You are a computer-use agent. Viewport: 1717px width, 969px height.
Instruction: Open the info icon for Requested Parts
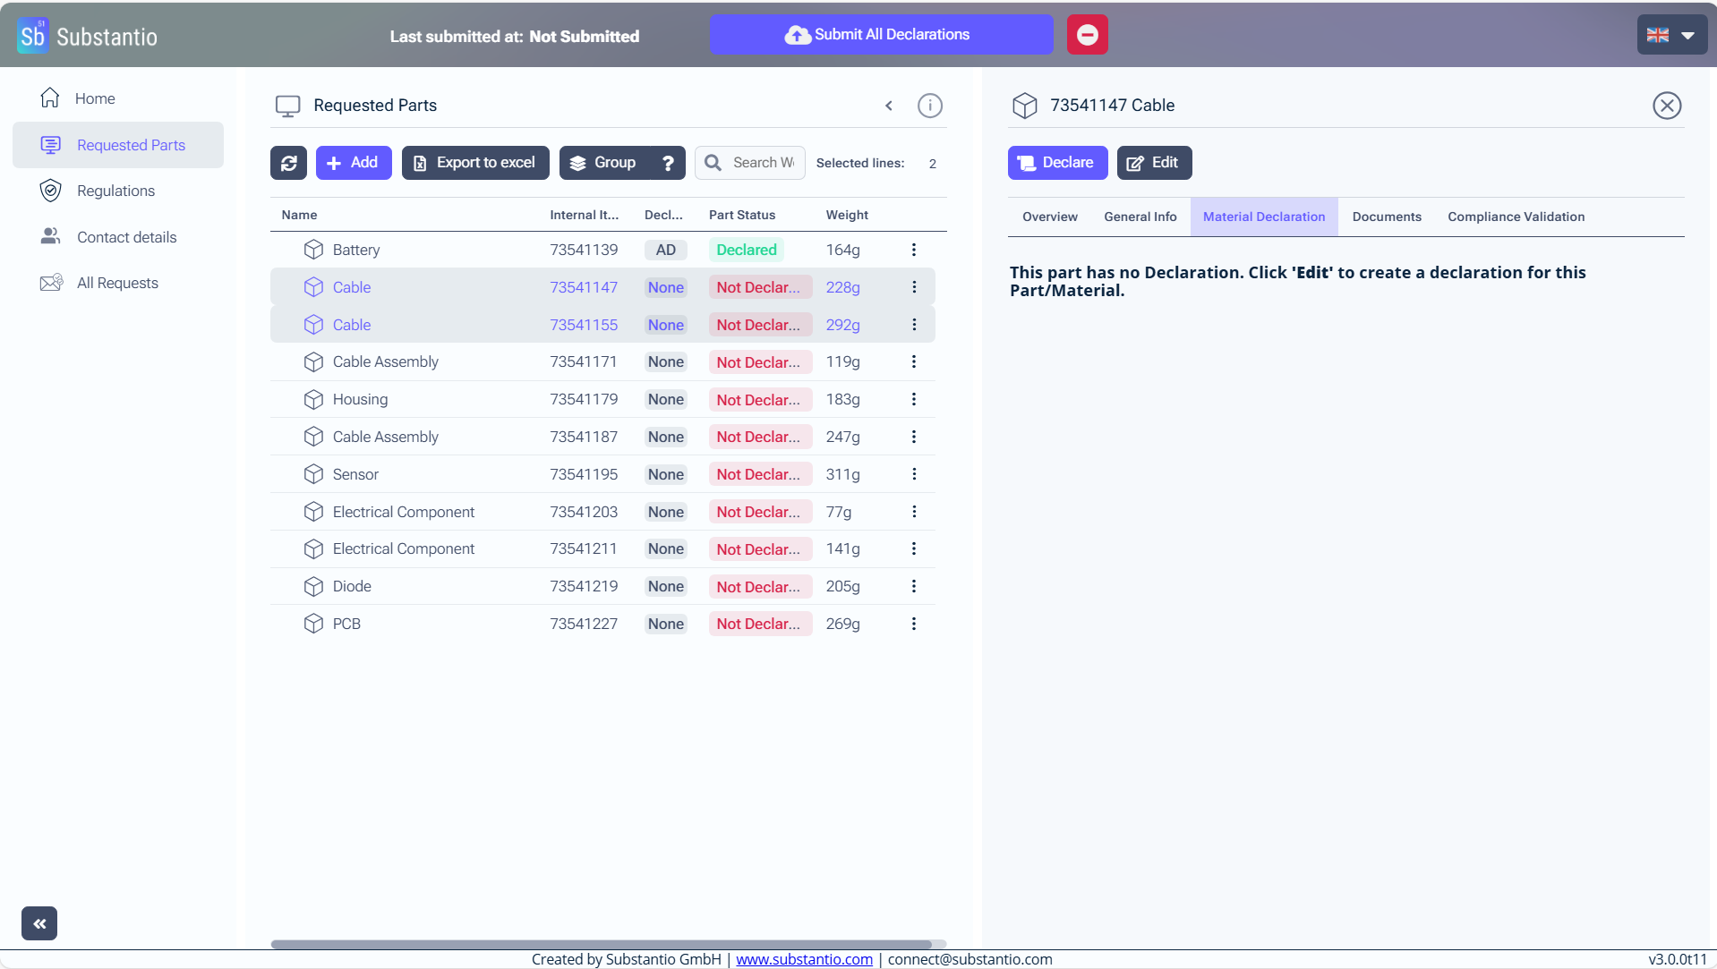click(x=929, y=106)
